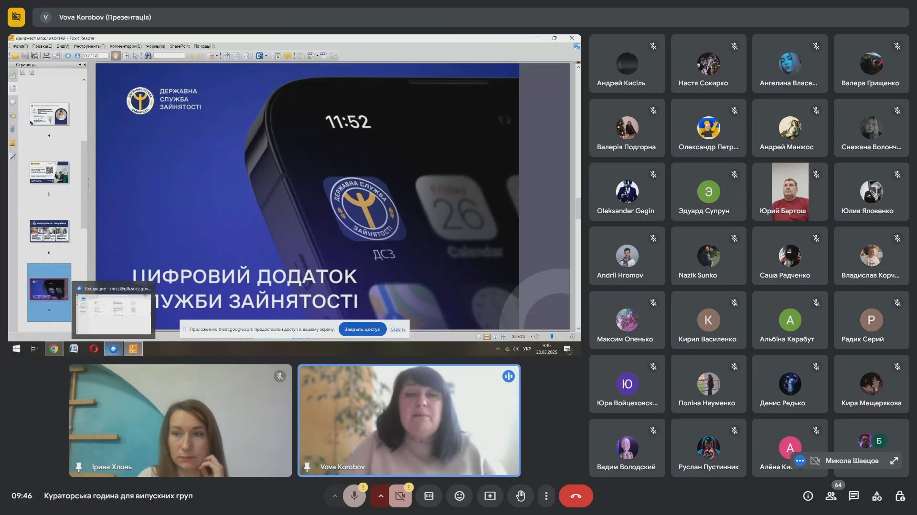Open Инструменты menu in shared Foxit Reader
The height and width of the screenshot is (515, 917).
(89, 46)
